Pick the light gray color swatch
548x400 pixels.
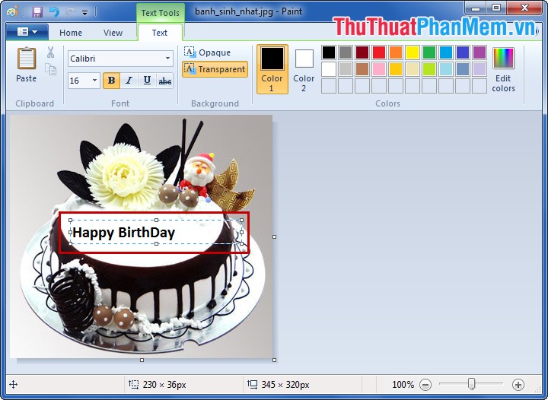coord(346,69)
